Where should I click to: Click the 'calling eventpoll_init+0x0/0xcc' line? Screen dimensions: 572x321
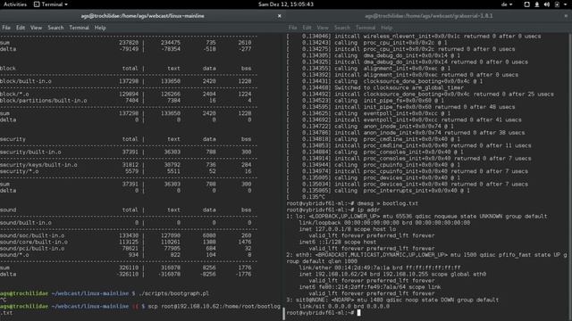pos(370,113)
